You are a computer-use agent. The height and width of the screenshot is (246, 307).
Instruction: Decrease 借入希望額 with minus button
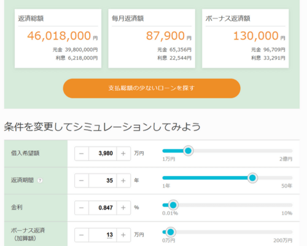click(82, 154)
